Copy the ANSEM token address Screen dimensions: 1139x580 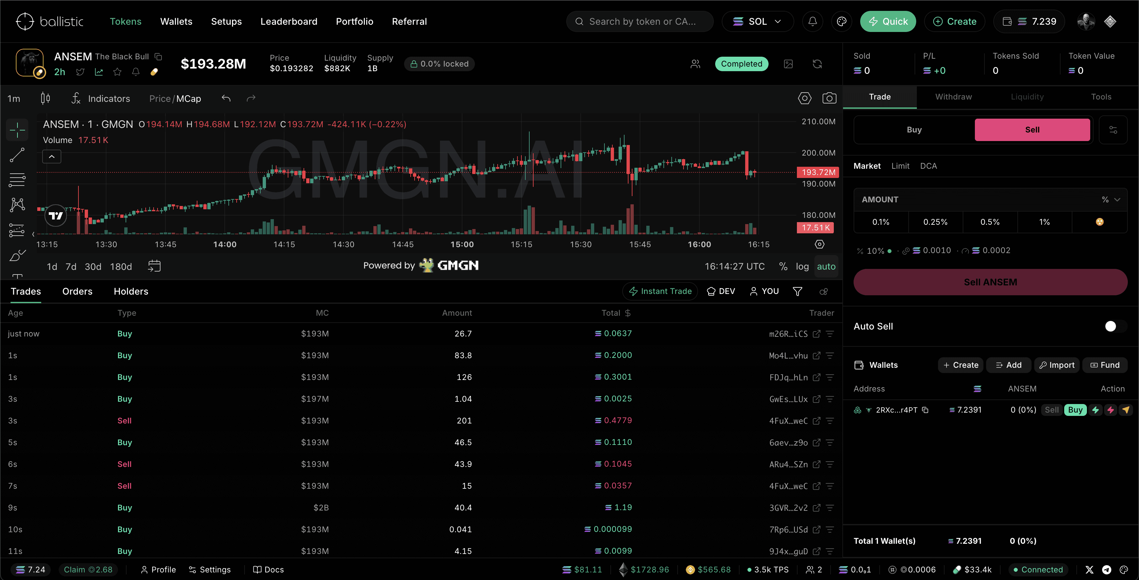158,57
